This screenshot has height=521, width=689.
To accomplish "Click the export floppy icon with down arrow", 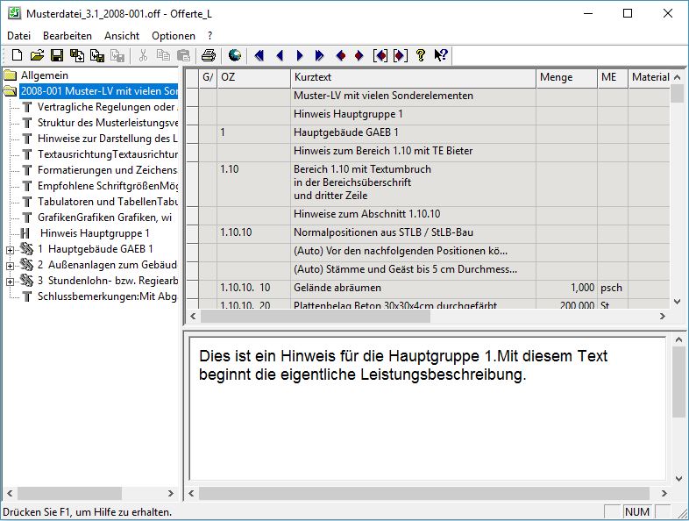I will 77,55.
